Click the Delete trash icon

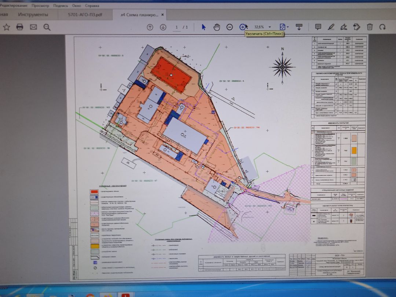click(x=370, y=27)
